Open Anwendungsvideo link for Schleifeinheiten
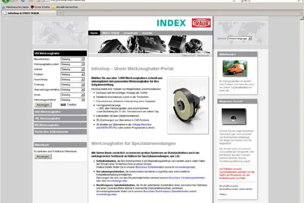The image size is (304, 203). (185, 167)
